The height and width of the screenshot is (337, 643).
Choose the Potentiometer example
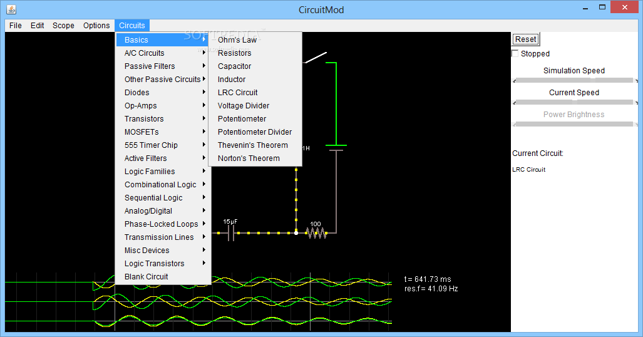tap(255, 118)
